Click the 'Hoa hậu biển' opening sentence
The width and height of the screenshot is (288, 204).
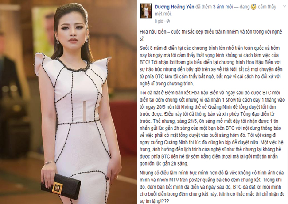click(x=211, y=35)
